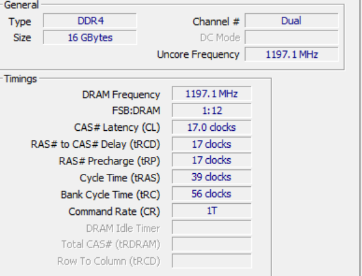Select the FSB:DRAM 1:12 ratio field
Screen dimensions: 362x276
click(x=211, y=110)
